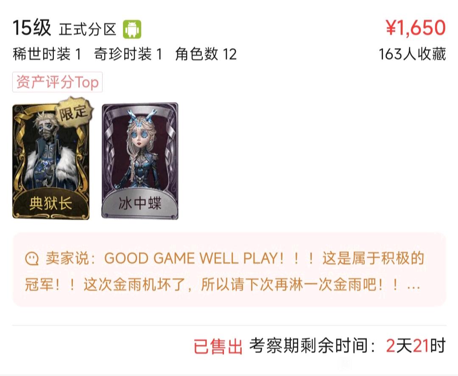Click the seller speech bubble icon
The image size is (458, 376).
(x=32, y=259)
